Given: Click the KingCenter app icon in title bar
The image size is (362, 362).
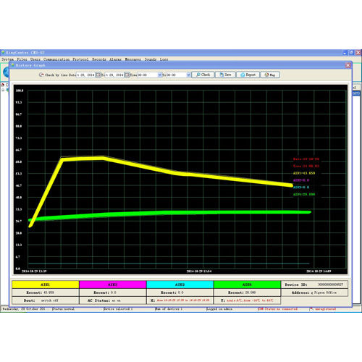Looking at the screenshot, I should (x=3, y=52).
